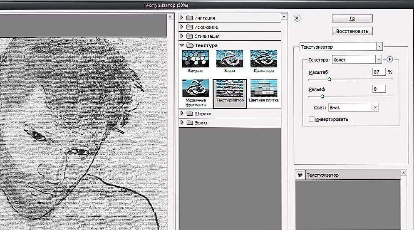Expand the Стилизация filter folder
414x230 pixels.
182,36
